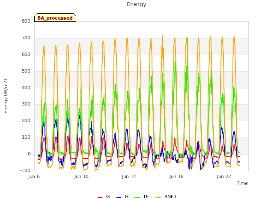Click the '-100' y-axis tick label
The width and height of the screenshot is (274, 205).
(x=25, y=170)
